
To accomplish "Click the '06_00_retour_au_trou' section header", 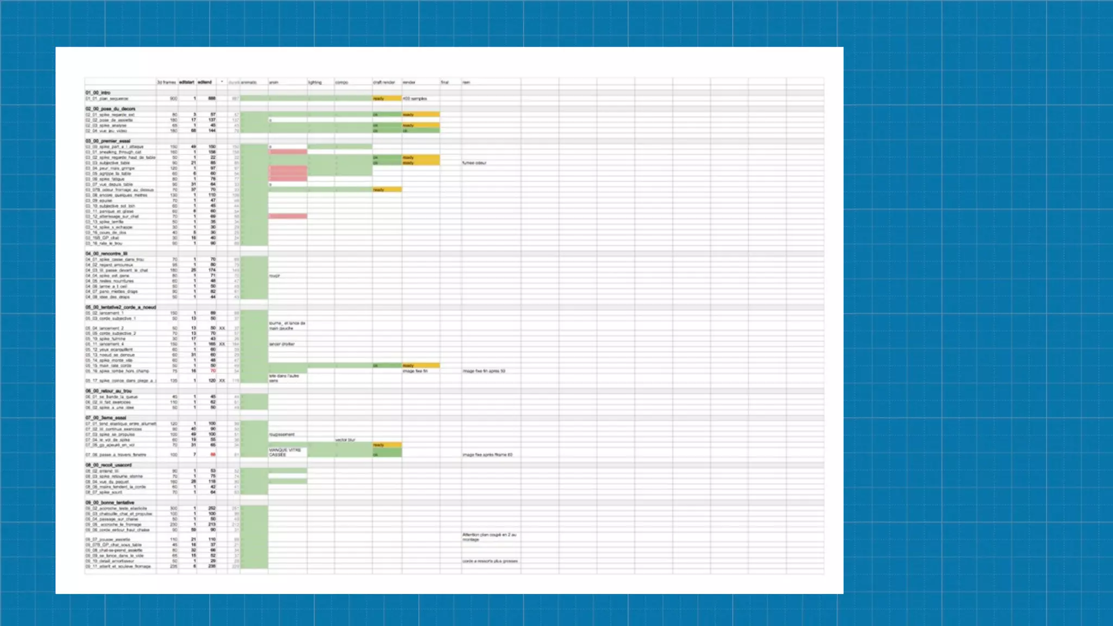I will (x=109, y=391).
